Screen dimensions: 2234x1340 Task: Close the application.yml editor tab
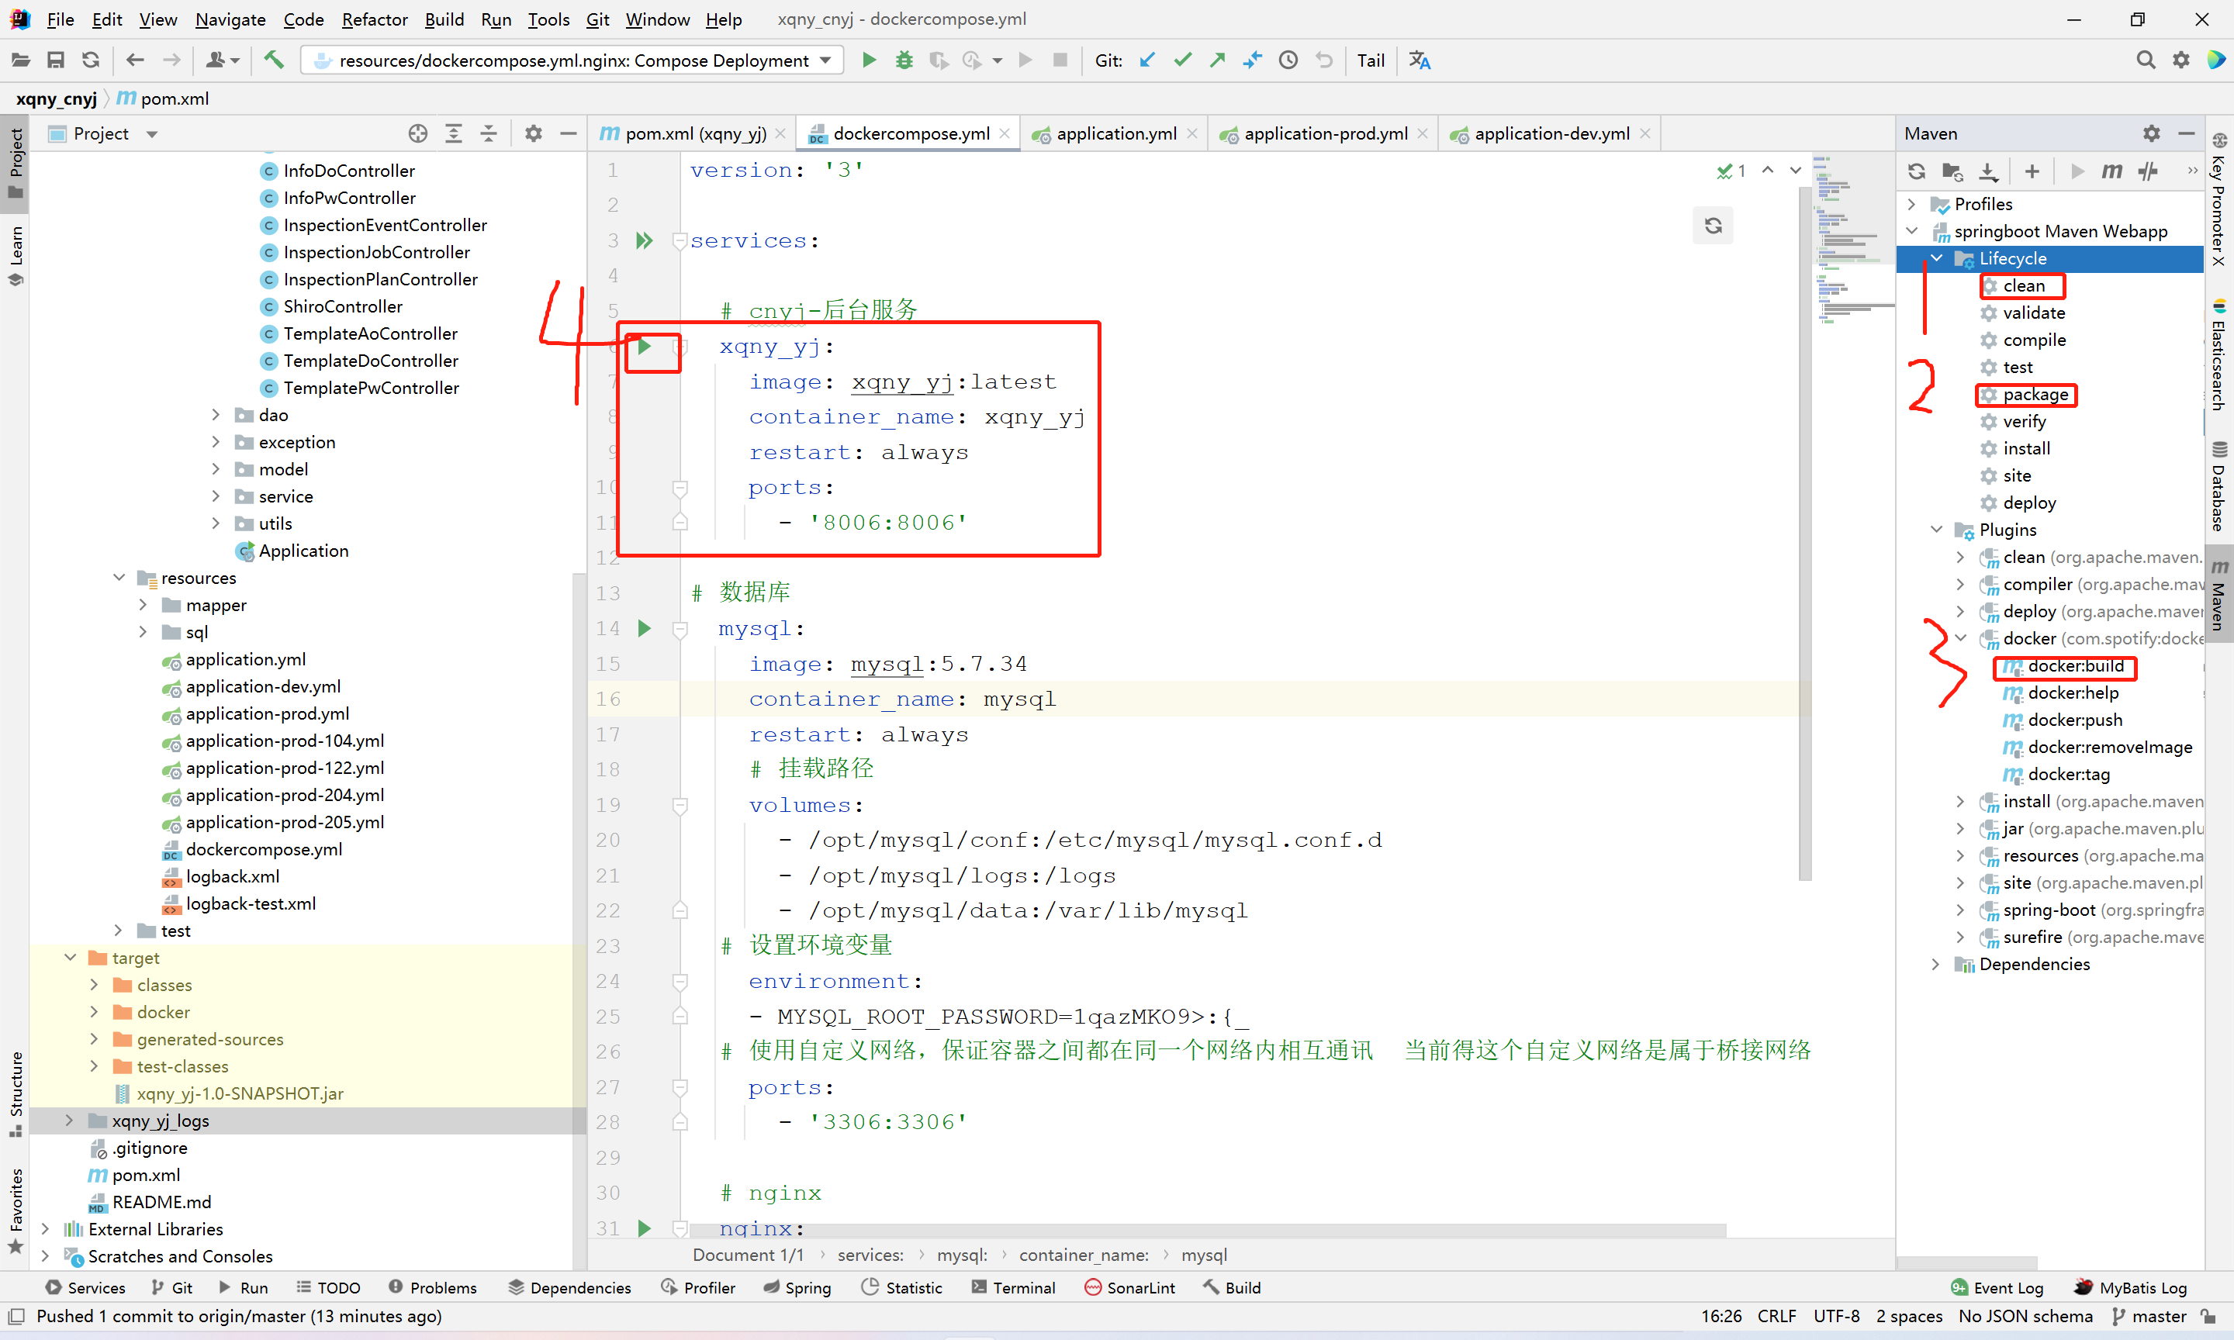[1192, 133]
